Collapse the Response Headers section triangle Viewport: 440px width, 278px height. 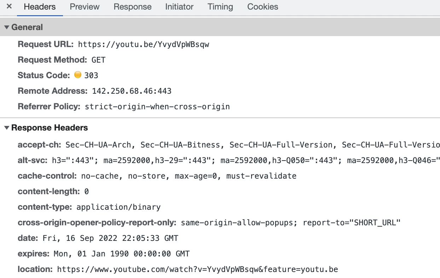(x=7, y=128)
